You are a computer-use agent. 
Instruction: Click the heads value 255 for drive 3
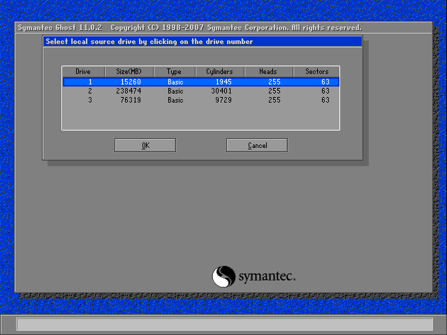click(x=274, y=100)
